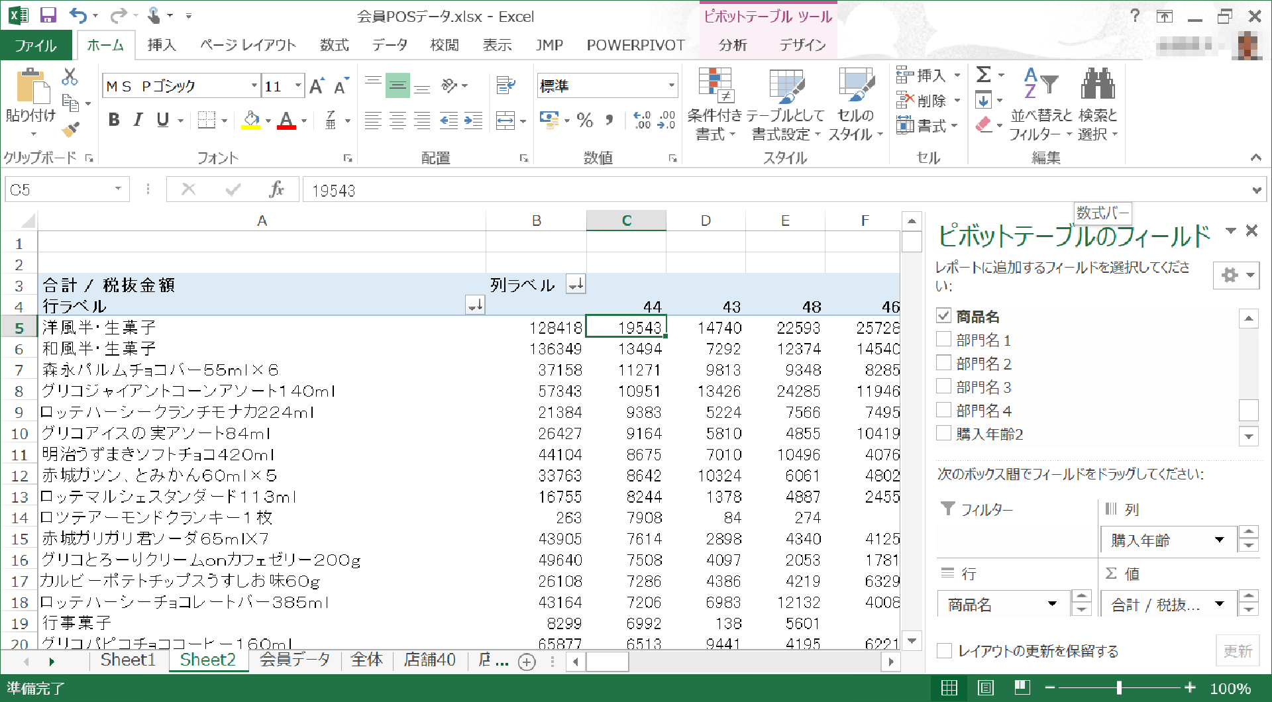The image size is (1272, 702).
Task: Click Decrease Decimal icon
Action: pos(666,120)
